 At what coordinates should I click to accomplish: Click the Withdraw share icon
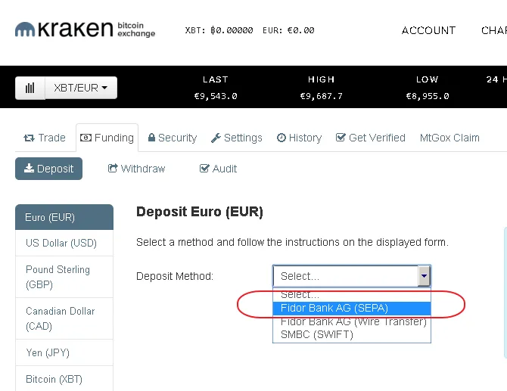click(x=113, y=168)
